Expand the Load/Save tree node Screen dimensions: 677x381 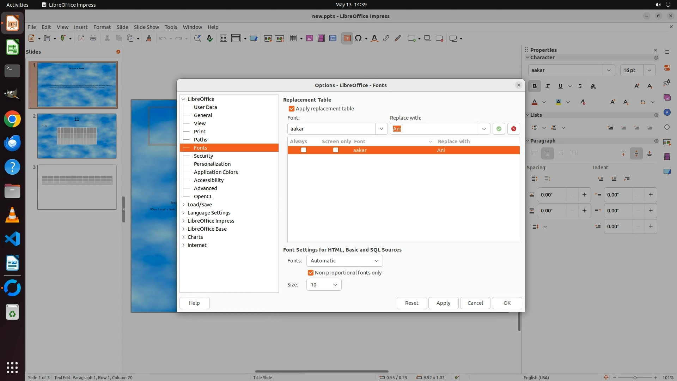[184, 205]
